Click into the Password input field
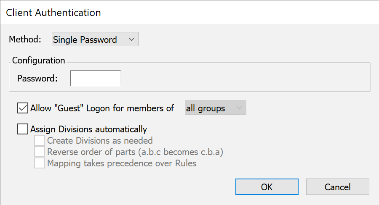379x205 pixels. (95, 78)
